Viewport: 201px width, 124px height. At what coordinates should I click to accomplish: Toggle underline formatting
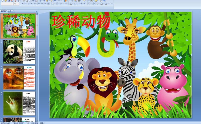click(28, 4)
